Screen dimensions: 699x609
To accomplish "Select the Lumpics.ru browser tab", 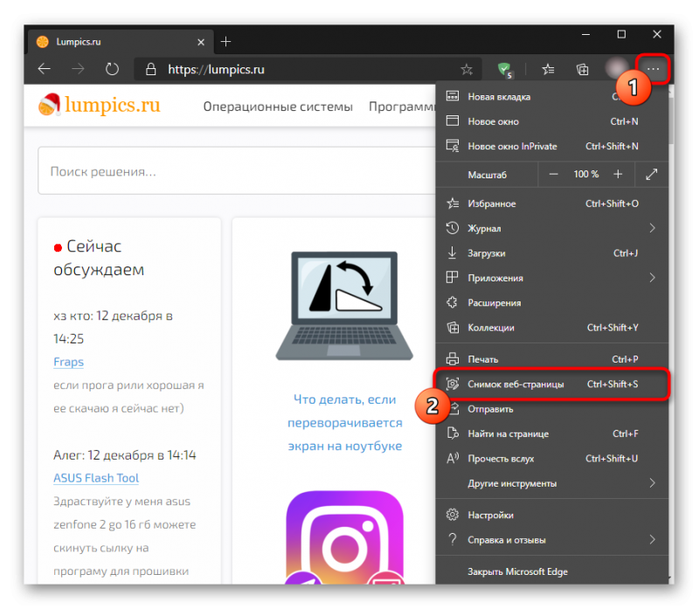I will click(121, 42).
